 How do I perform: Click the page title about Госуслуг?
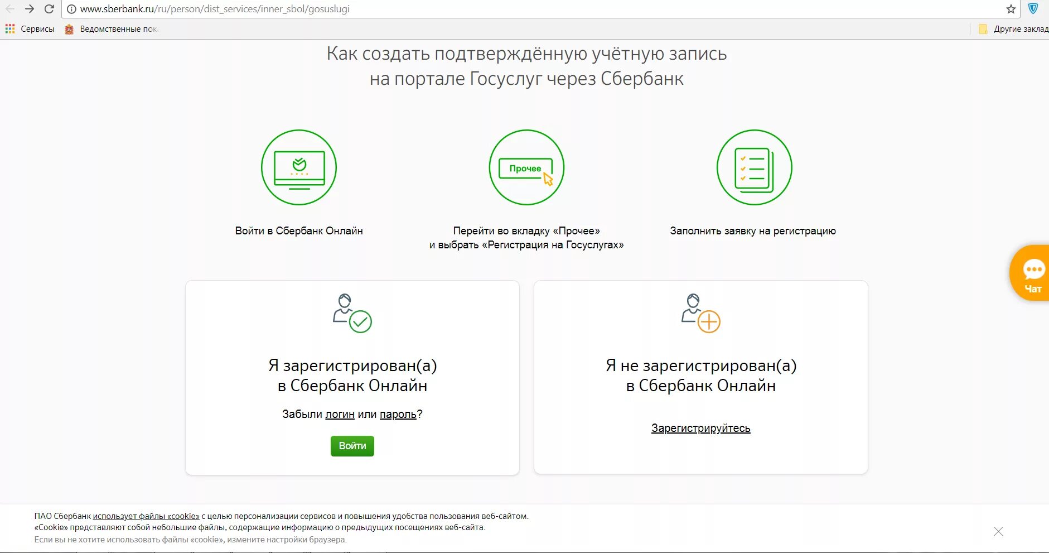pos(526,66)
